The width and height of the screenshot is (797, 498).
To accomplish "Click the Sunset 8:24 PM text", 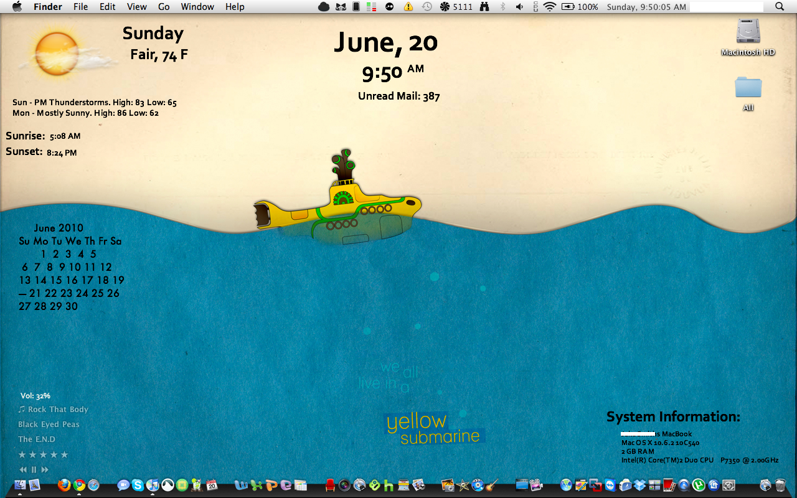I will [41, 152].
